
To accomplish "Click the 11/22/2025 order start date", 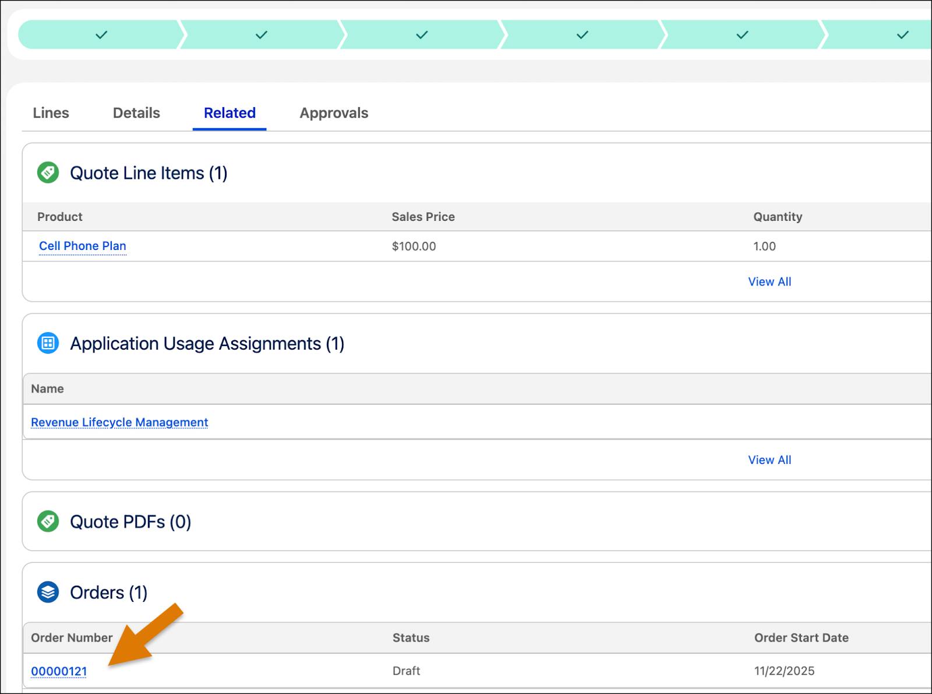I will [784, 671].
